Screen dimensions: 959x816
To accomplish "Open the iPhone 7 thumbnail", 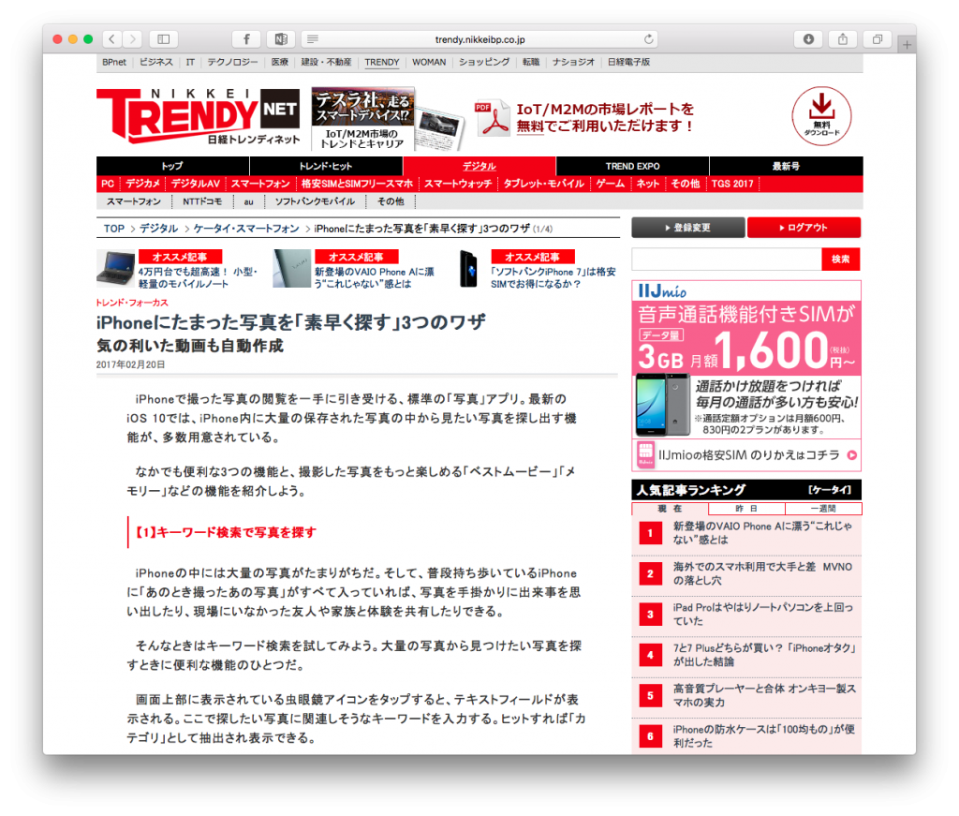I will tap(468, 268).
